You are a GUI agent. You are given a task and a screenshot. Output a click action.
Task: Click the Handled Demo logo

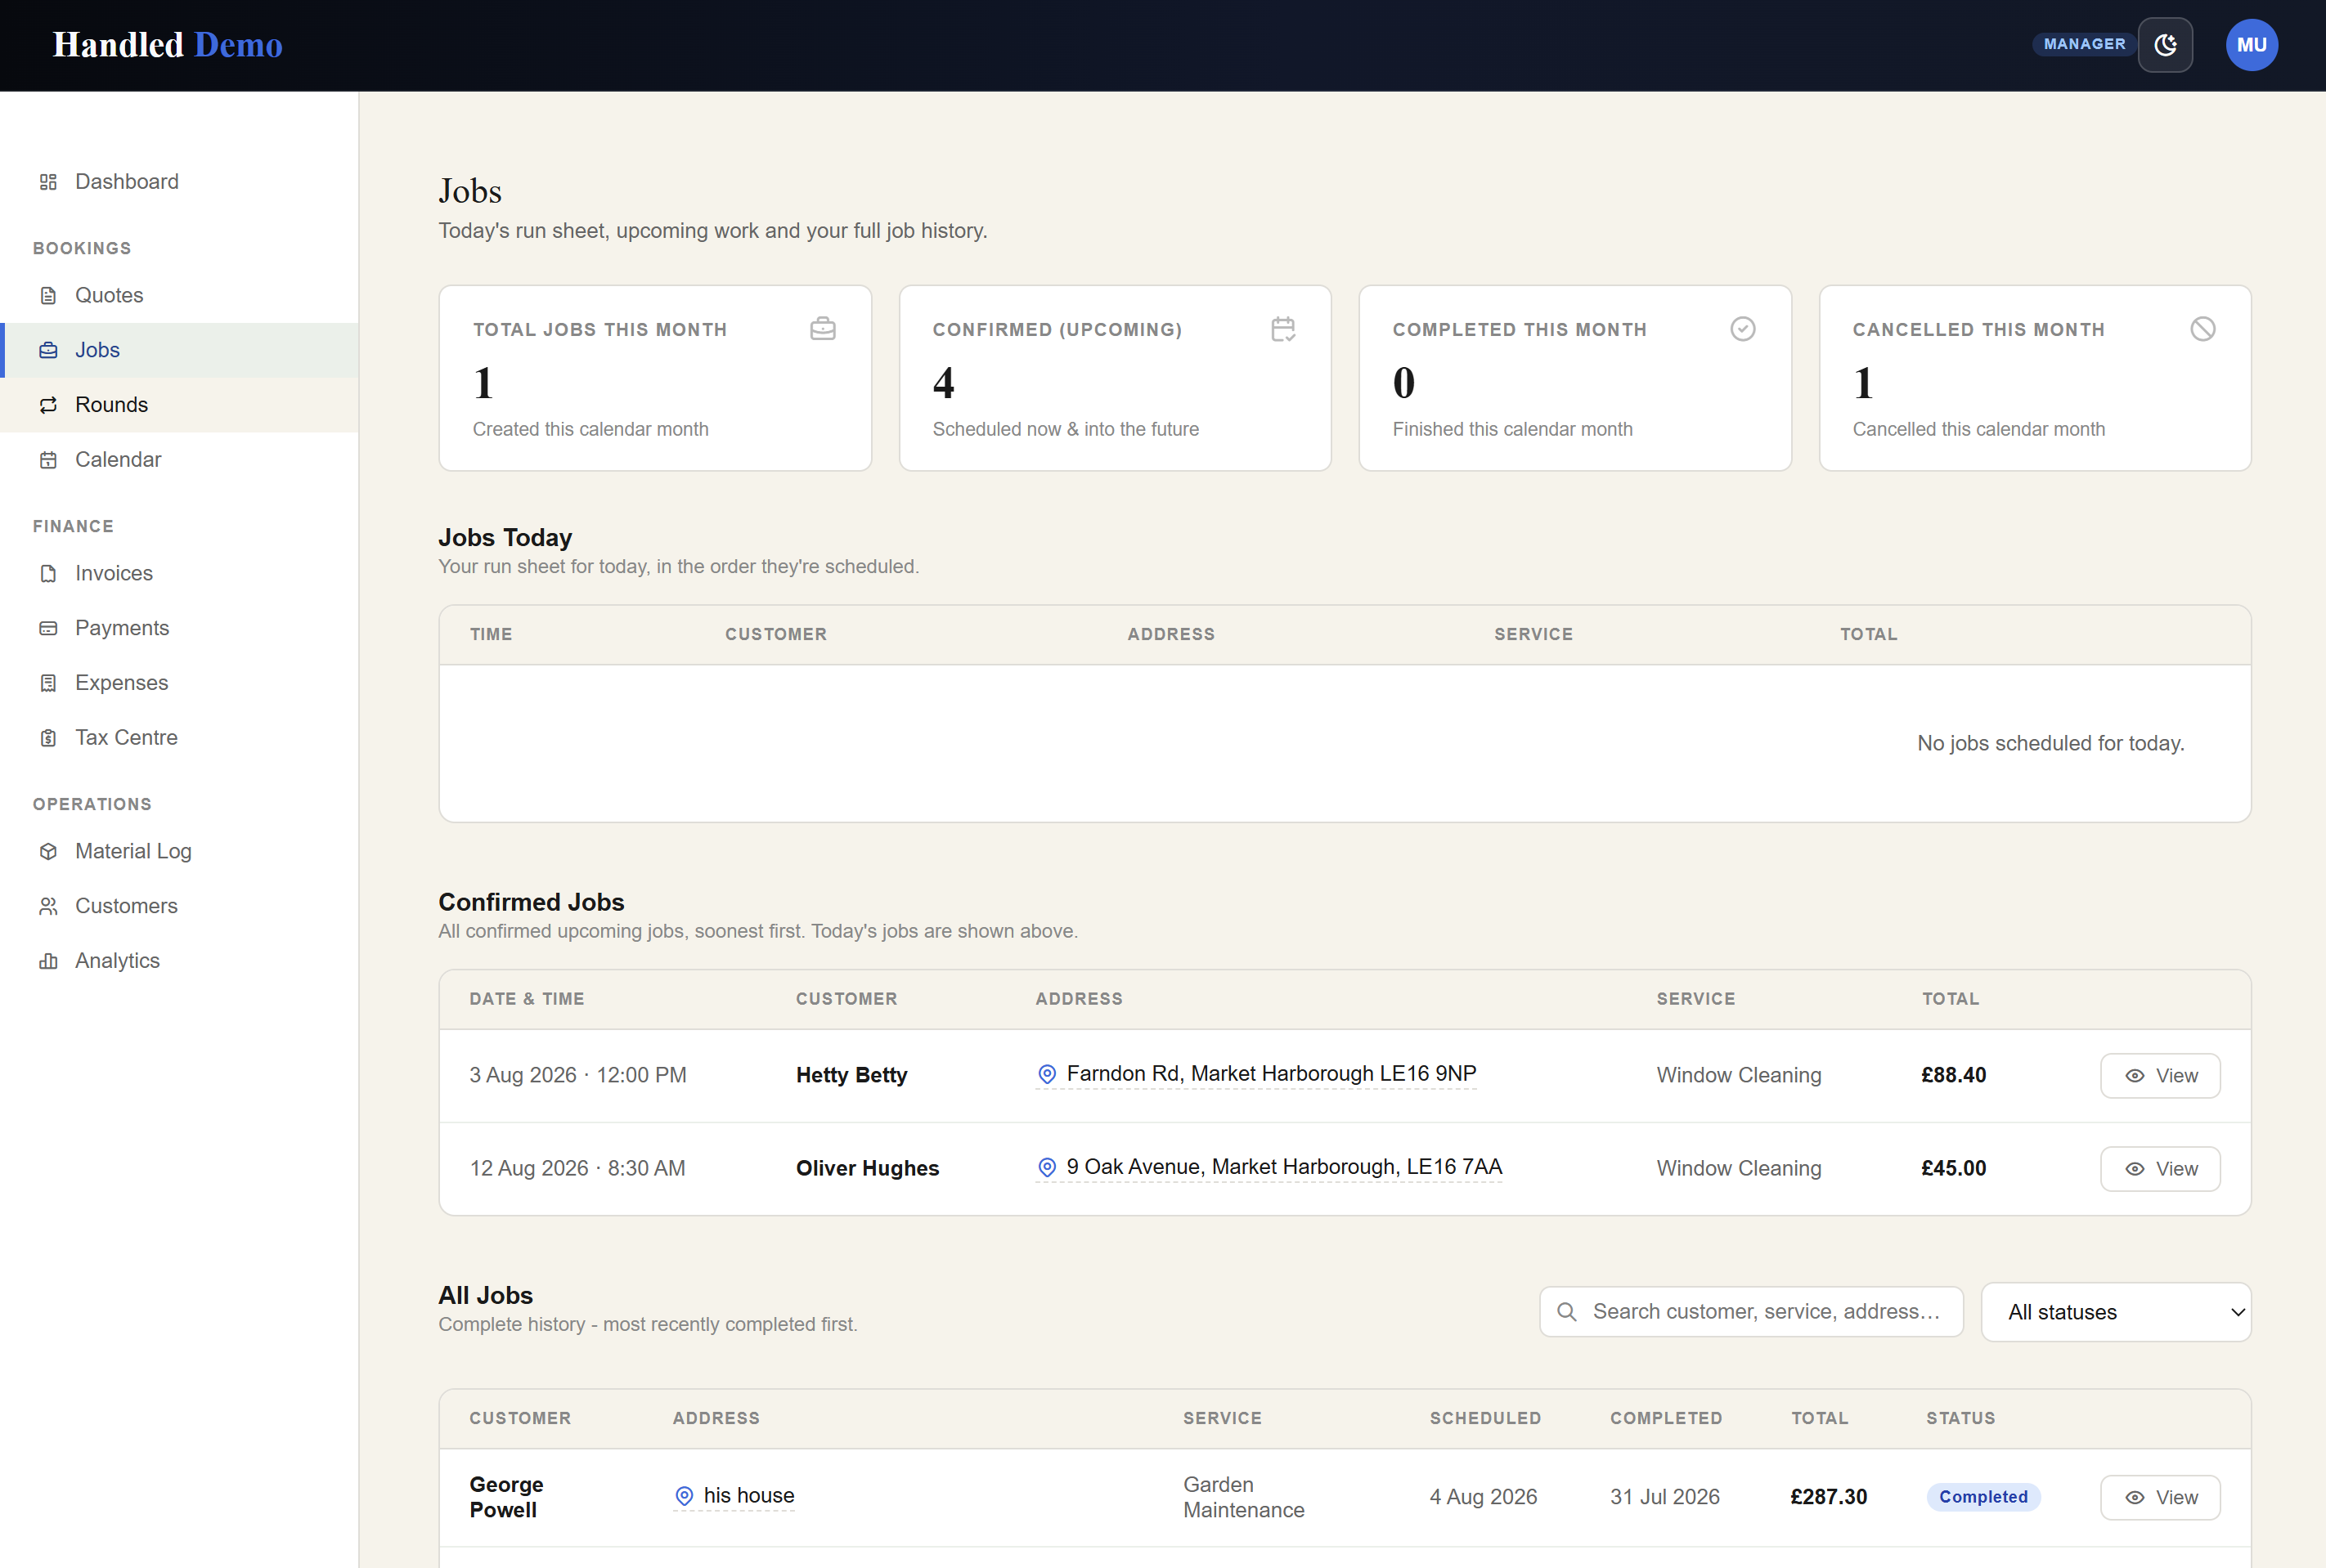(x=167, y=45)
